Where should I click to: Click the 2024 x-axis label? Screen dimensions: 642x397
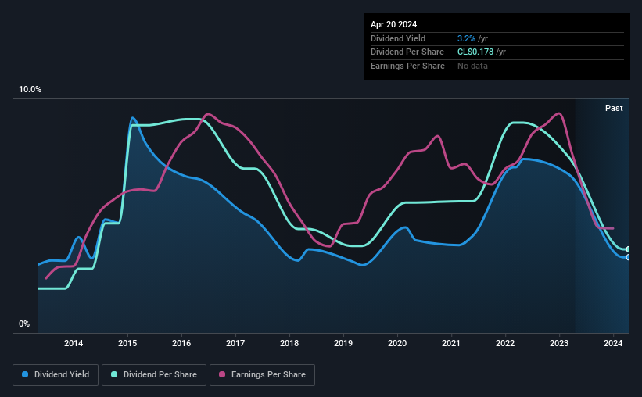(613, 343)
